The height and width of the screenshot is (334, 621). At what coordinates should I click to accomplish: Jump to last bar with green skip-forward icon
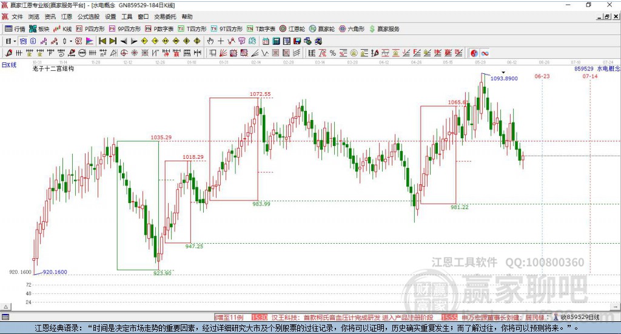click(113, 41)
